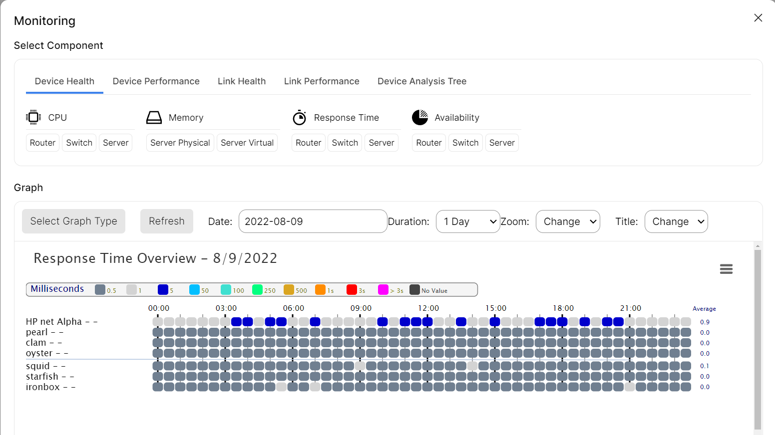Click the Response Time Overview chart title
This screenshot has width=775, height=435.
(155, 258)
